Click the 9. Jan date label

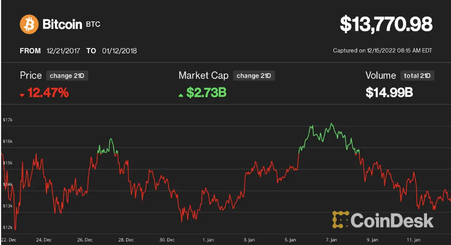372,240
